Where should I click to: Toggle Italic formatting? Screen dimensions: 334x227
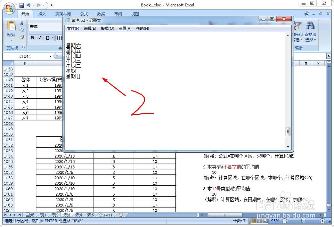click(40, 38)
